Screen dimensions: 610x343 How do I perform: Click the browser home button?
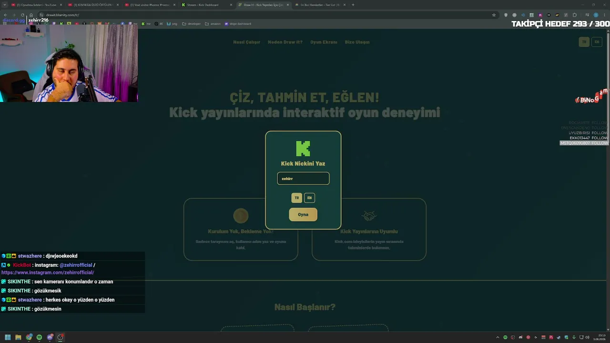(x=31, y=15)
